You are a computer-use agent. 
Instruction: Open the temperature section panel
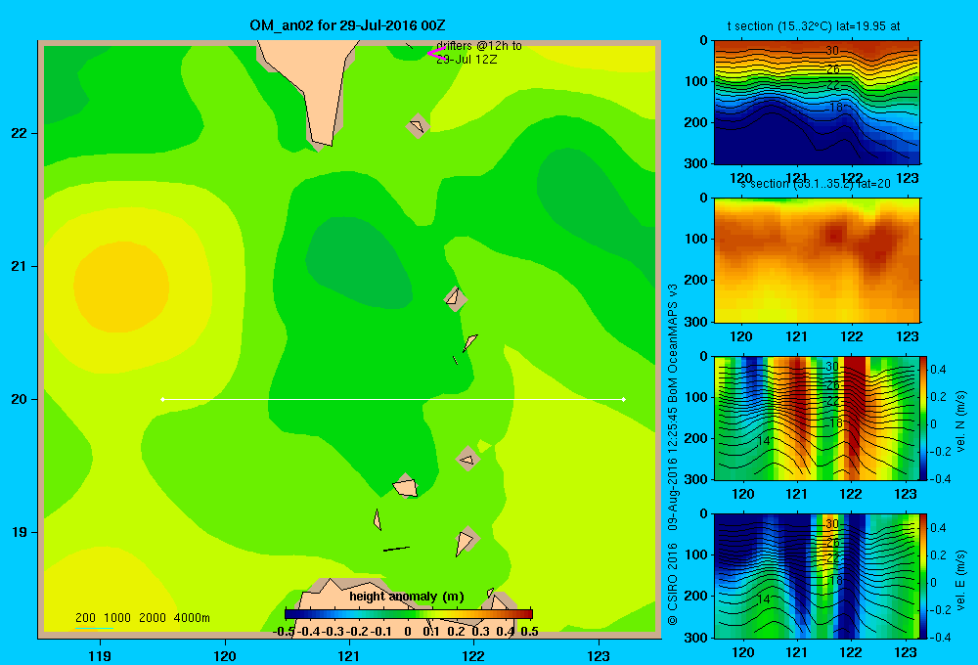click(x=817, y=103)
